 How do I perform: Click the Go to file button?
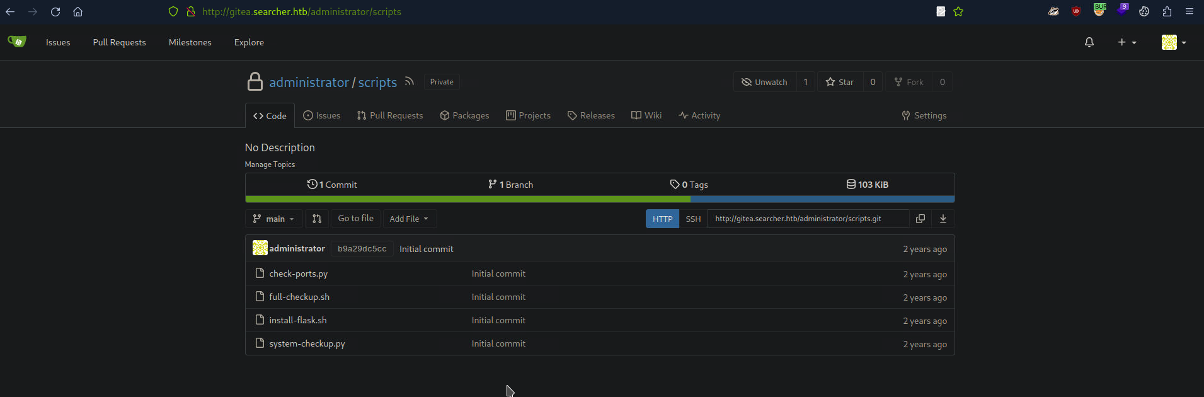pos(355,218)
